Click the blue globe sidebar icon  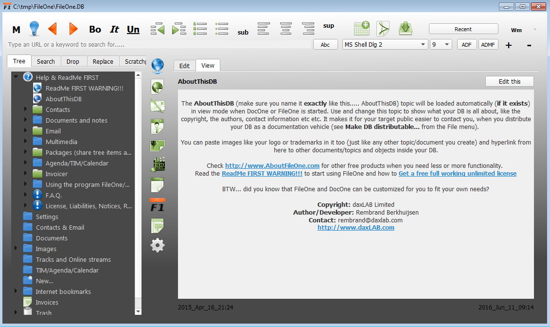click(158, 66)
